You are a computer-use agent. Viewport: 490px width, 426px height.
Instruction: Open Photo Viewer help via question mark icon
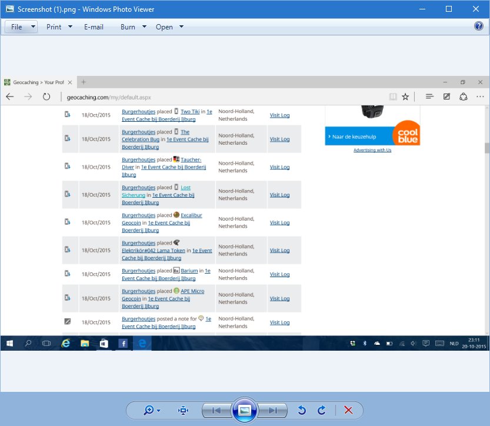(x=478, y=26)
